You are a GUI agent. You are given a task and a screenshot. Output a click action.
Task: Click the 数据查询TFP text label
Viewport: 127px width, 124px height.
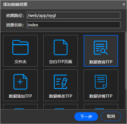pyautogui.click(x=101, y=62)
